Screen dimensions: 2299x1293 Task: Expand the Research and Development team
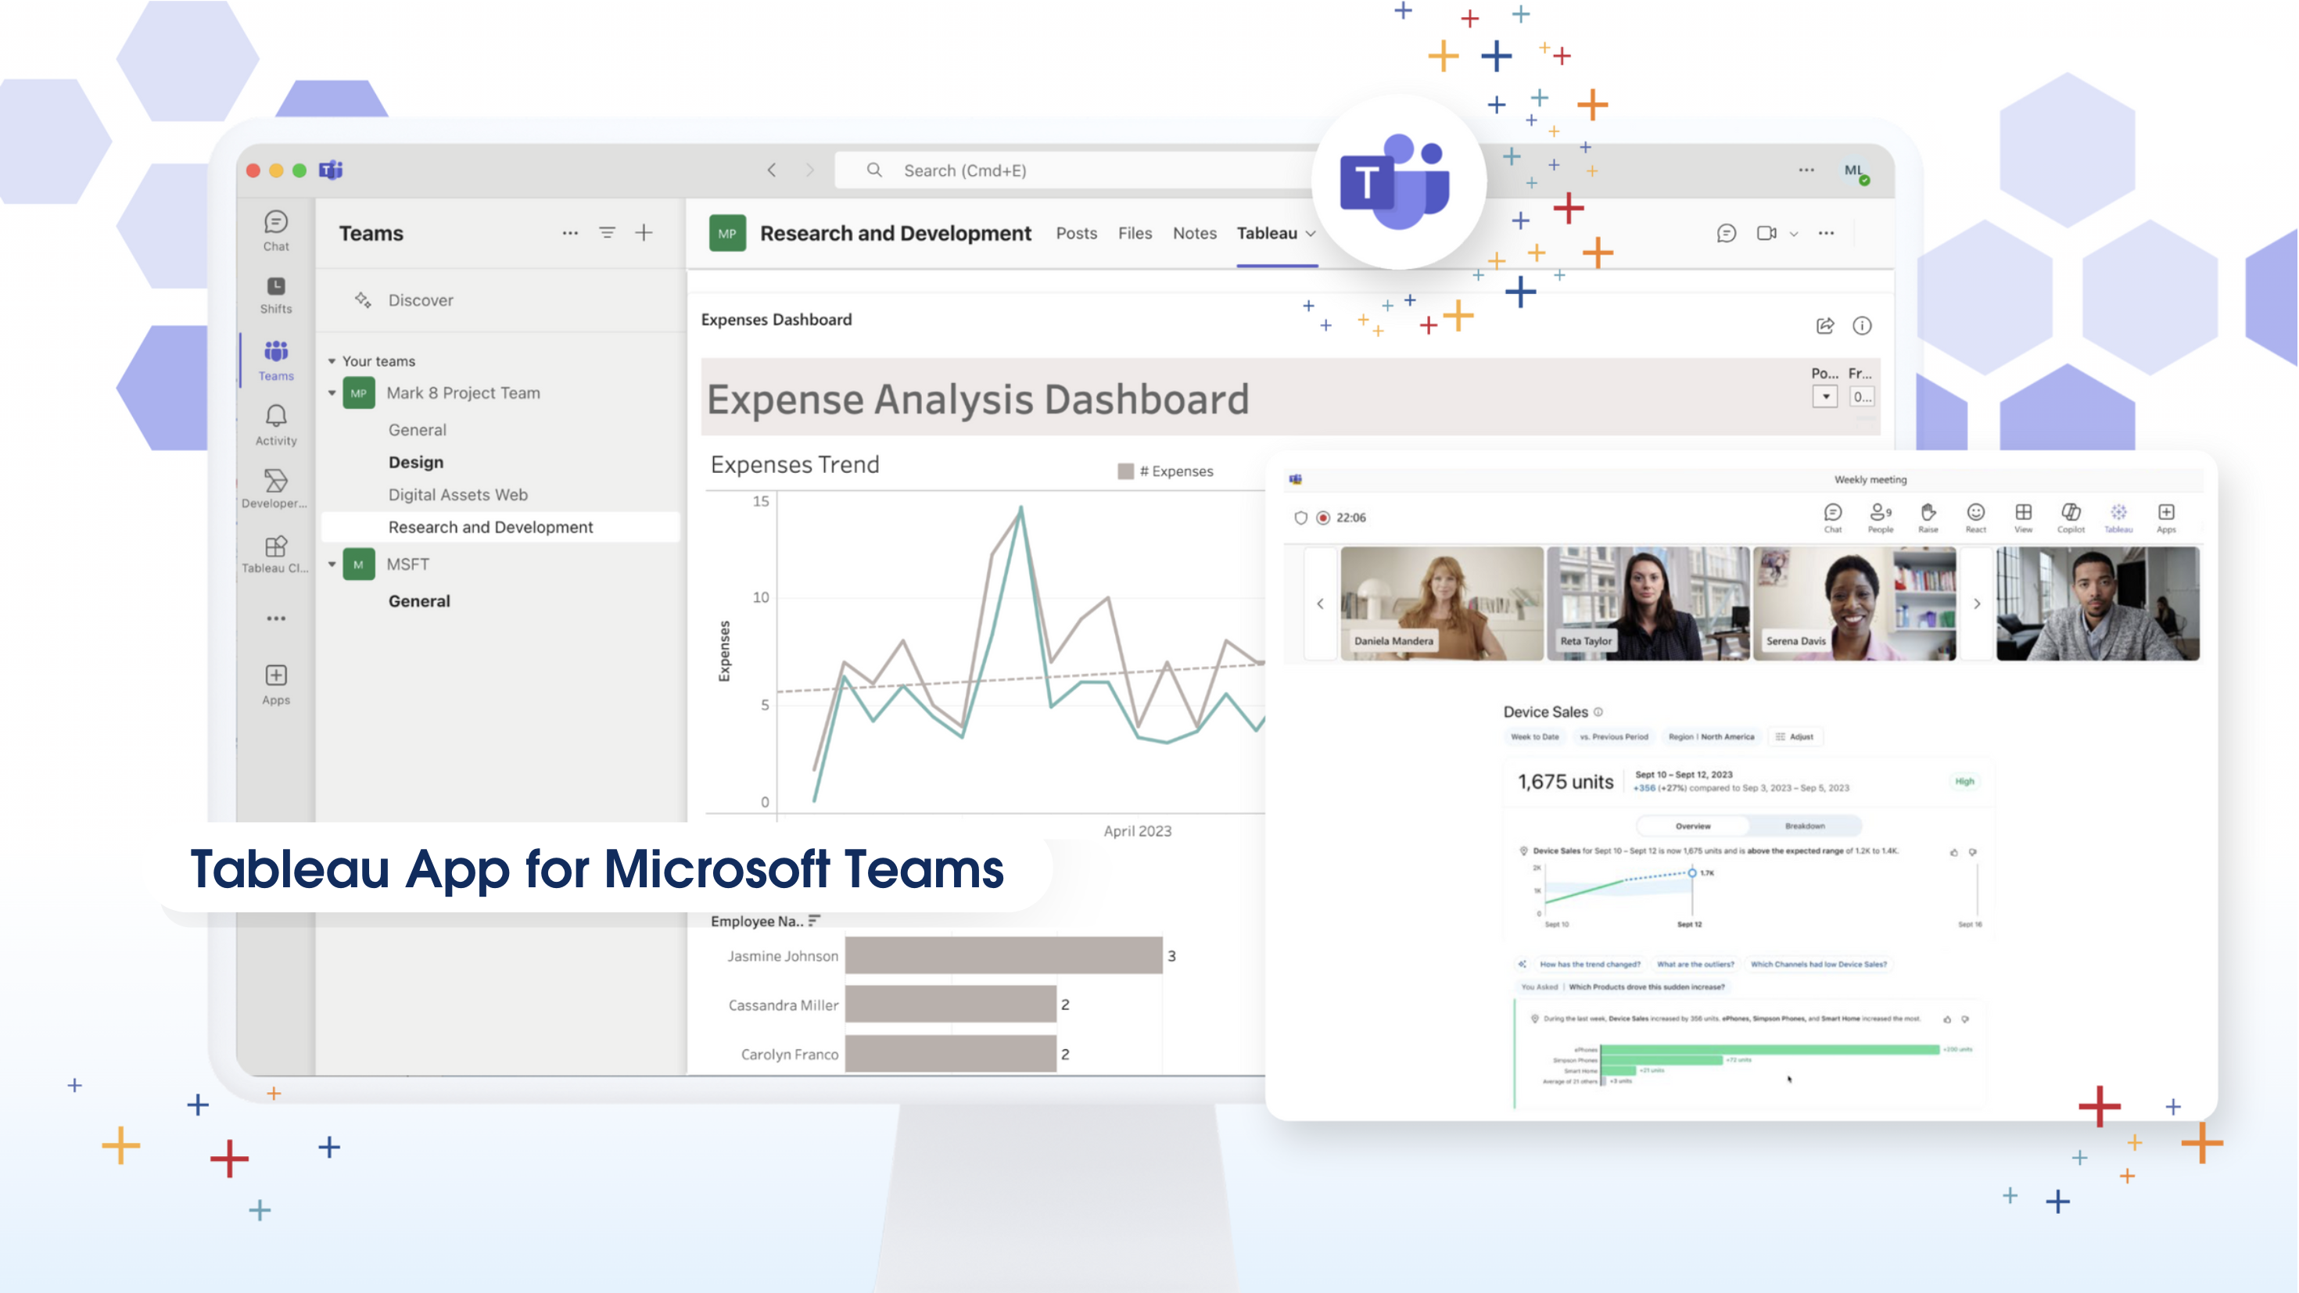[491, 526]
